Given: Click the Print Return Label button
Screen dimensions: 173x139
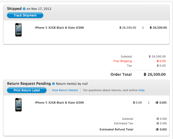Looking at the screenshot, I should click(27, 90).
